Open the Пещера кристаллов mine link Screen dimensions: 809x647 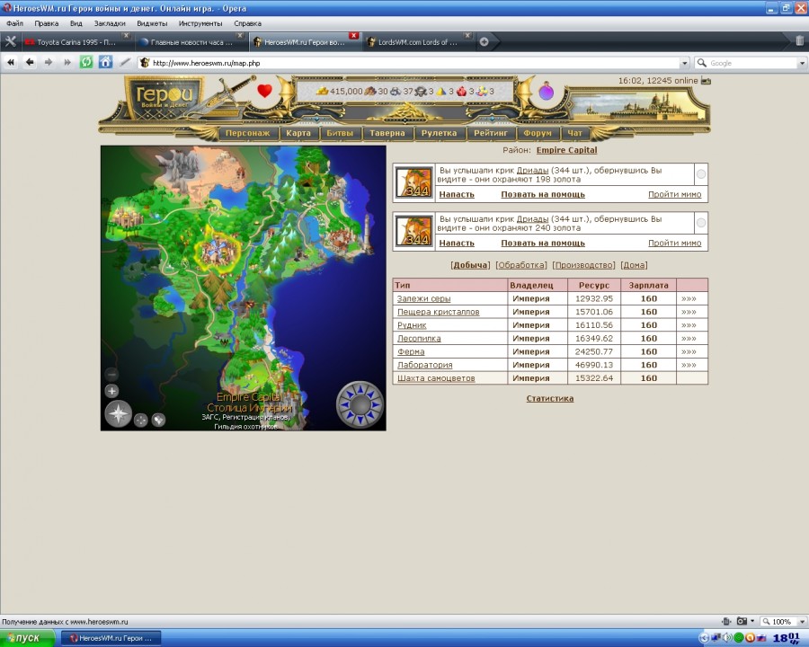click(438, 312)
